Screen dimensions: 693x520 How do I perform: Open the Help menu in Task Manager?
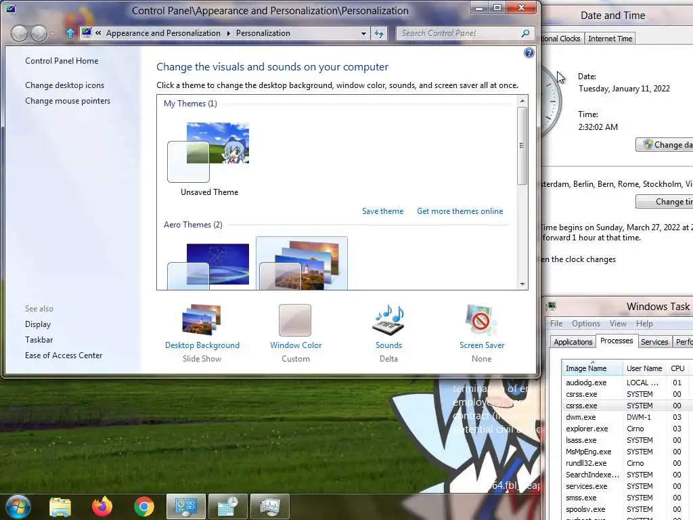(644, 324)
